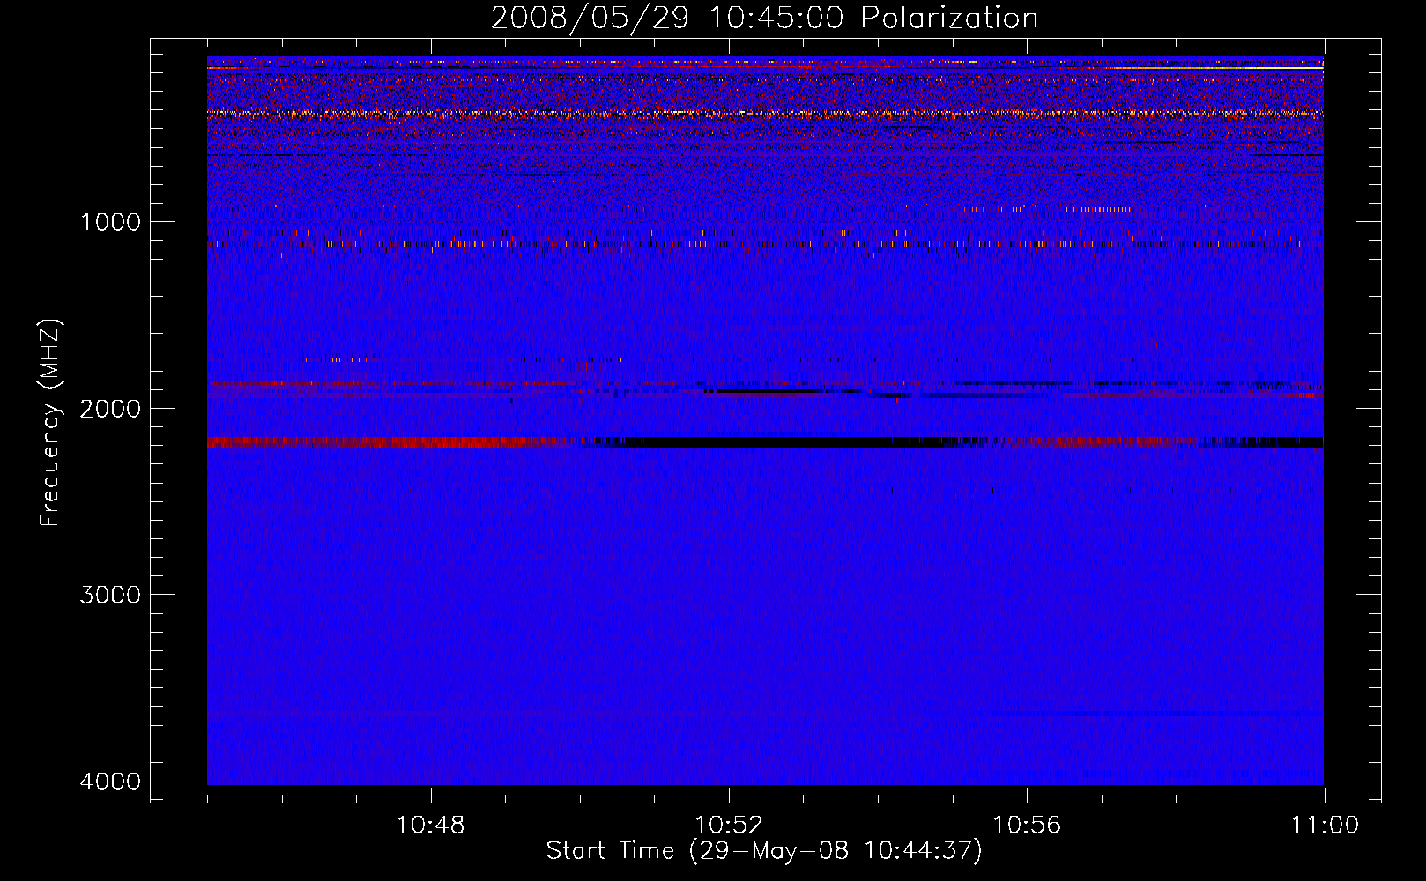Click the 1000 frequency tick label

(110, 221)
